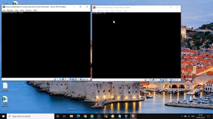The image size is (213, 119).
Task: Open Devices menu in centos base window
Action: coord(29,10)
